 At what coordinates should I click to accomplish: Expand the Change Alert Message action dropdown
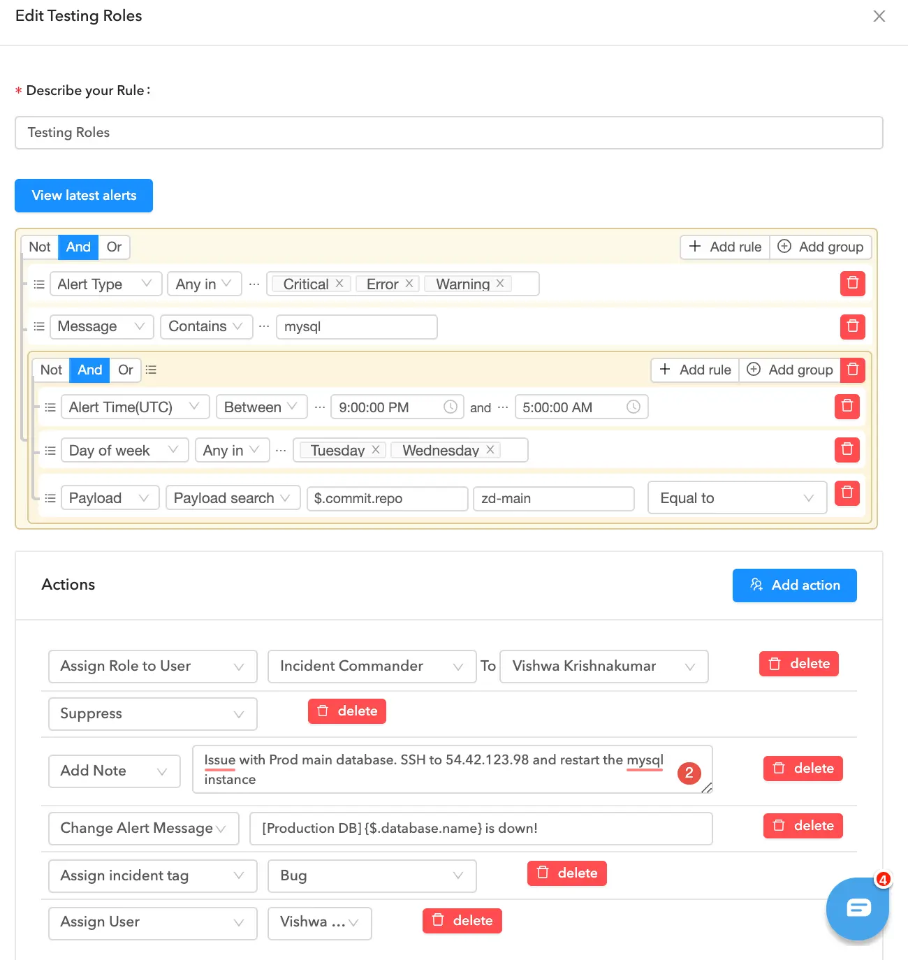pos(144,828)
